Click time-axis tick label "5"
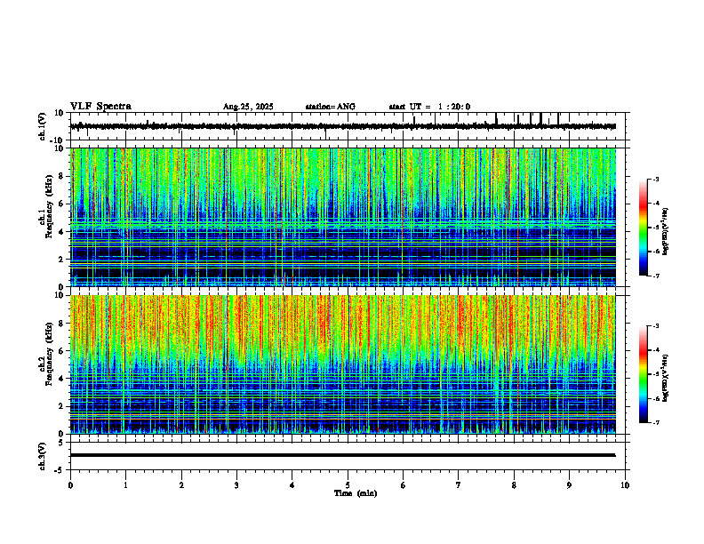This screenshot has height=544, width=704. click(x=348, y=485)
